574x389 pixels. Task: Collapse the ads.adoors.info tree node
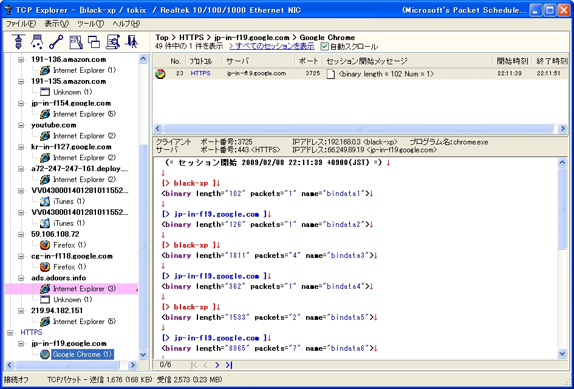tap(21, 278)
